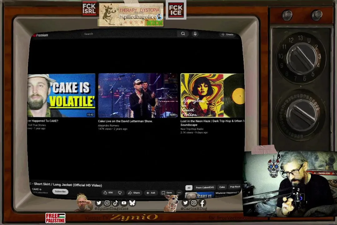The image size is (337, 225).
Task: Click '3.1K views • 9 days ago'
Action: pos(194,132)
